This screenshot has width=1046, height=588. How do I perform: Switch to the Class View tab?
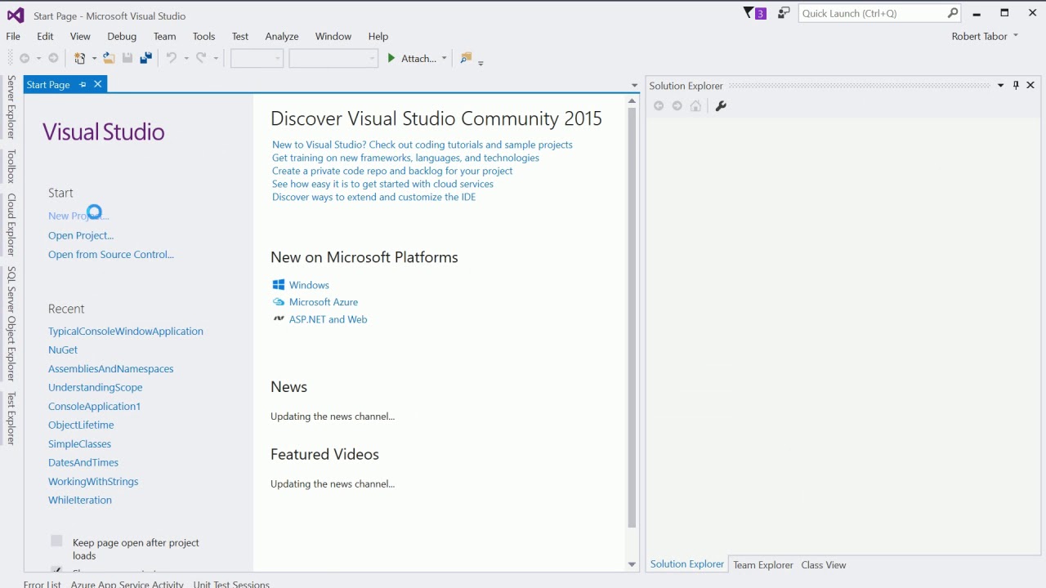[824, 565]
